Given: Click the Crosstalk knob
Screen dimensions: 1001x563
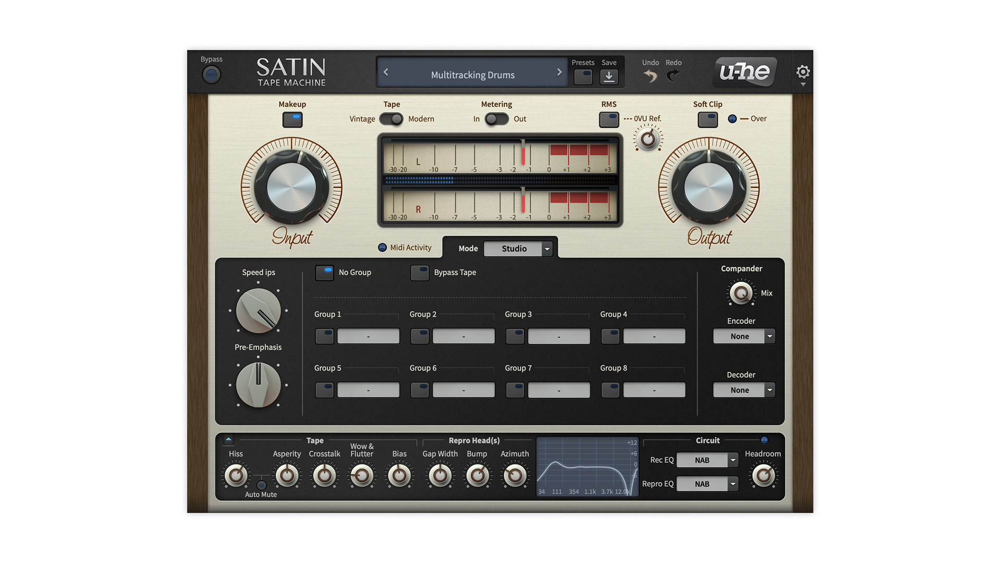Looking at the screenshot, I should click(x=324, y=475).
